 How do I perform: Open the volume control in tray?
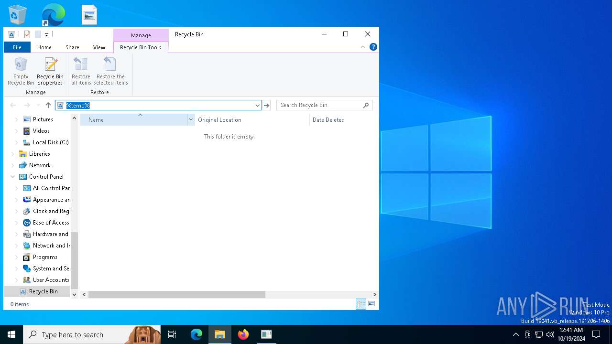[550, 334]
